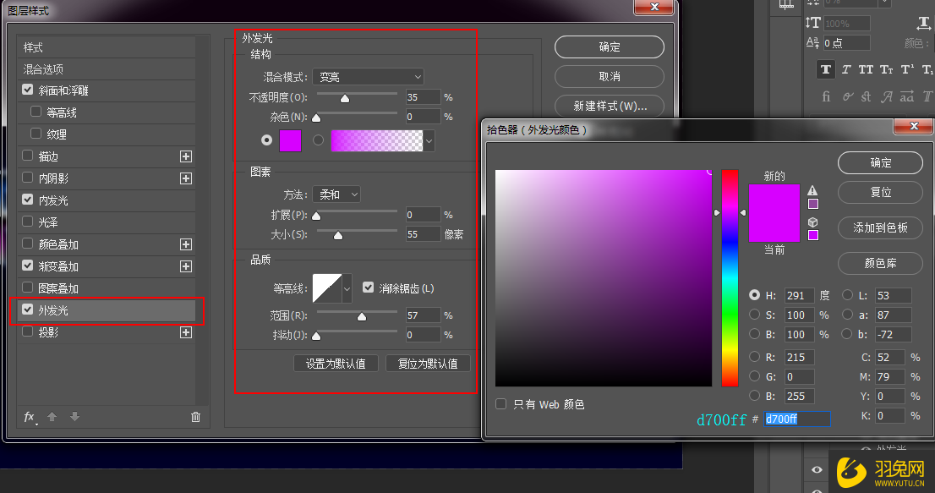The image size is (935, 493).
Task: Click the opacity (不透明度) slider handle
Action: [345, 98]
